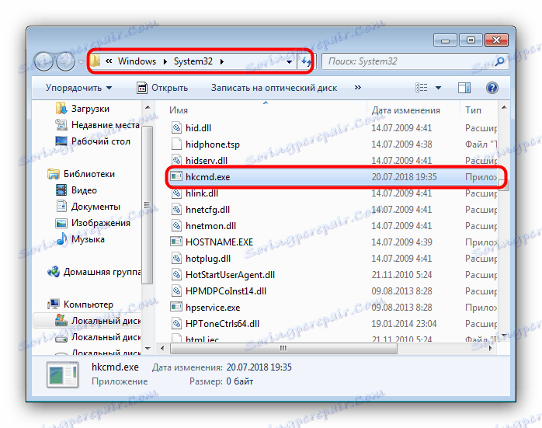
Task: Click the hidphone.tsp blank file icon
Action: tap(176, 144)
